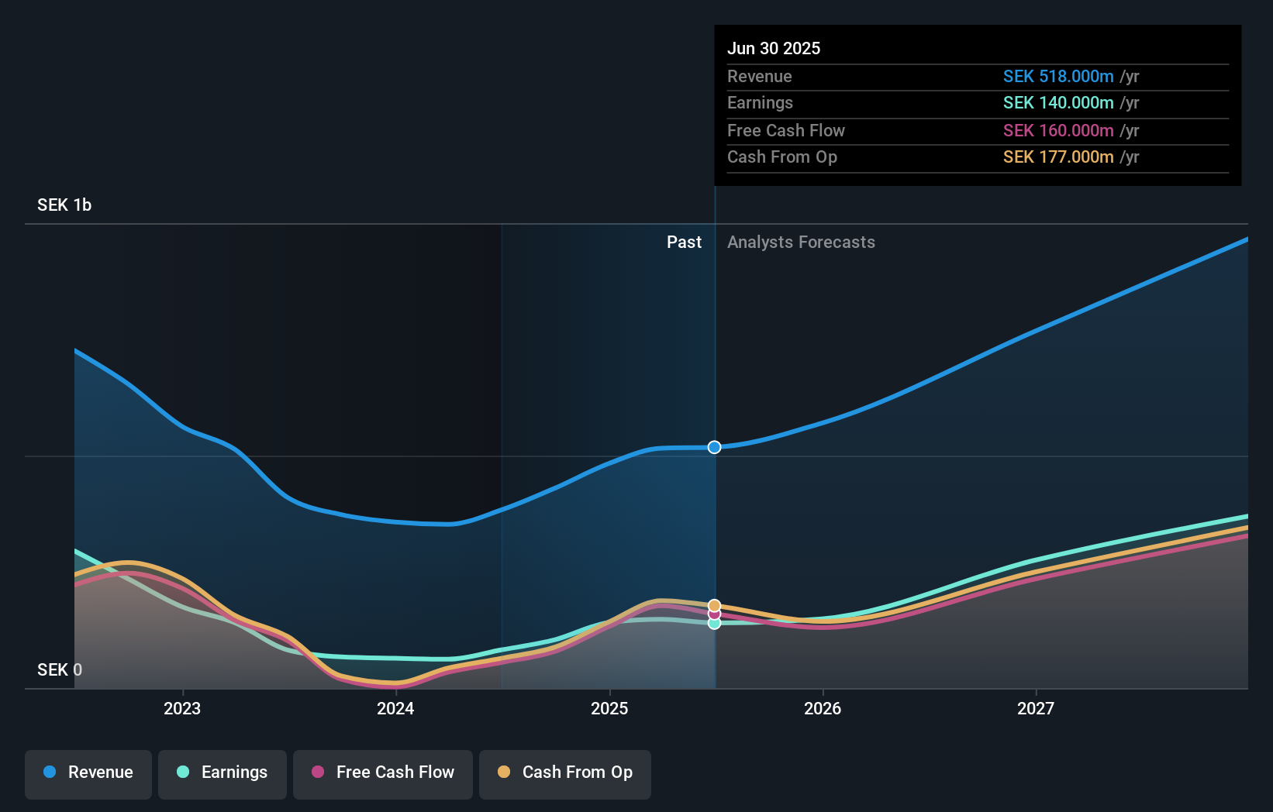Screen dimensions: 1273x812
Task: Select the teal Earnings chart marker
Action: point(714,623)
